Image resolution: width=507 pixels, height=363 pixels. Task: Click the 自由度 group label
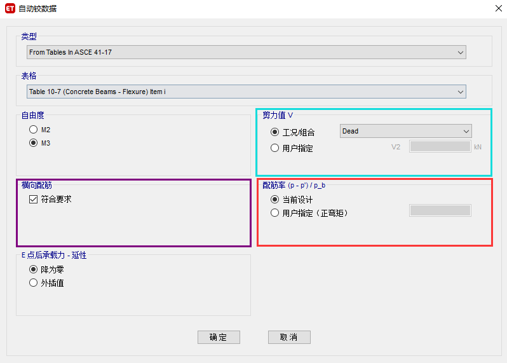(x=32, y=115)
